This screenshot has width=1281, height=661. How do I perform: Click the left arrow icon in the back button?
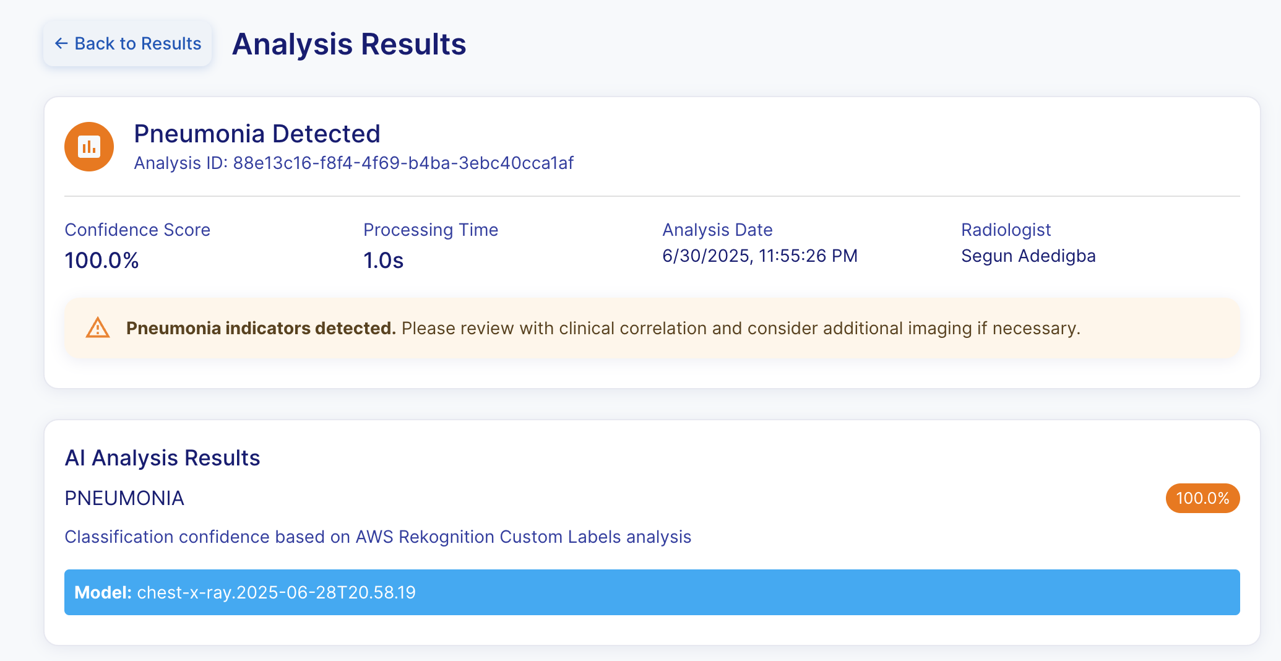[x=61, y=43]
